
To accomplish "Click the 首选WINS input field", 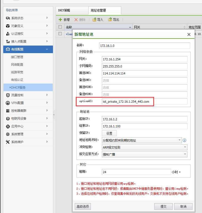I will (x=145, y=87).
